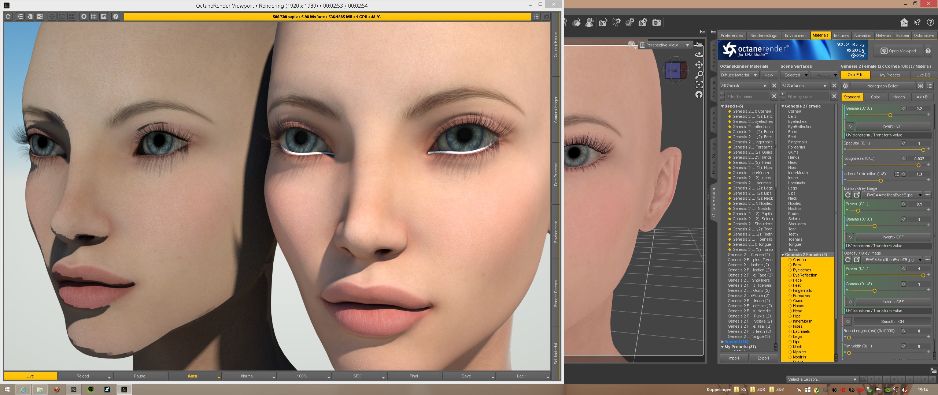Click the node share icon in viewport toolbar
Screen dimensions: 938x395
pos(40,16)
